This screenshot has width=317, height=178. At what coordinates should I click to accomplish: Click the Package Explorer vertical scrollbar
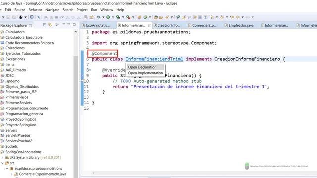[x=76, y=117]
